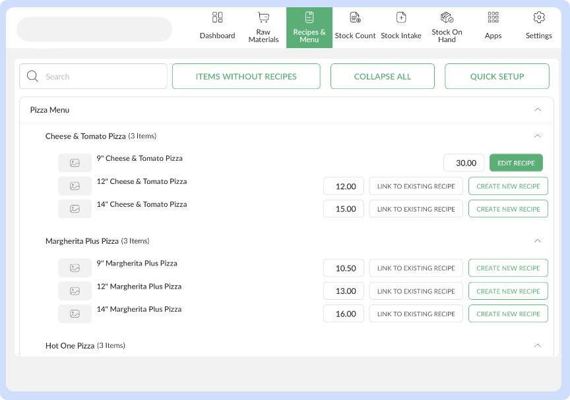The width and height of the screenshot is (570, 400).
Task: Click the 14" Margherita Plus Pizza image thumbnail
Action: [x=75, y=314]
